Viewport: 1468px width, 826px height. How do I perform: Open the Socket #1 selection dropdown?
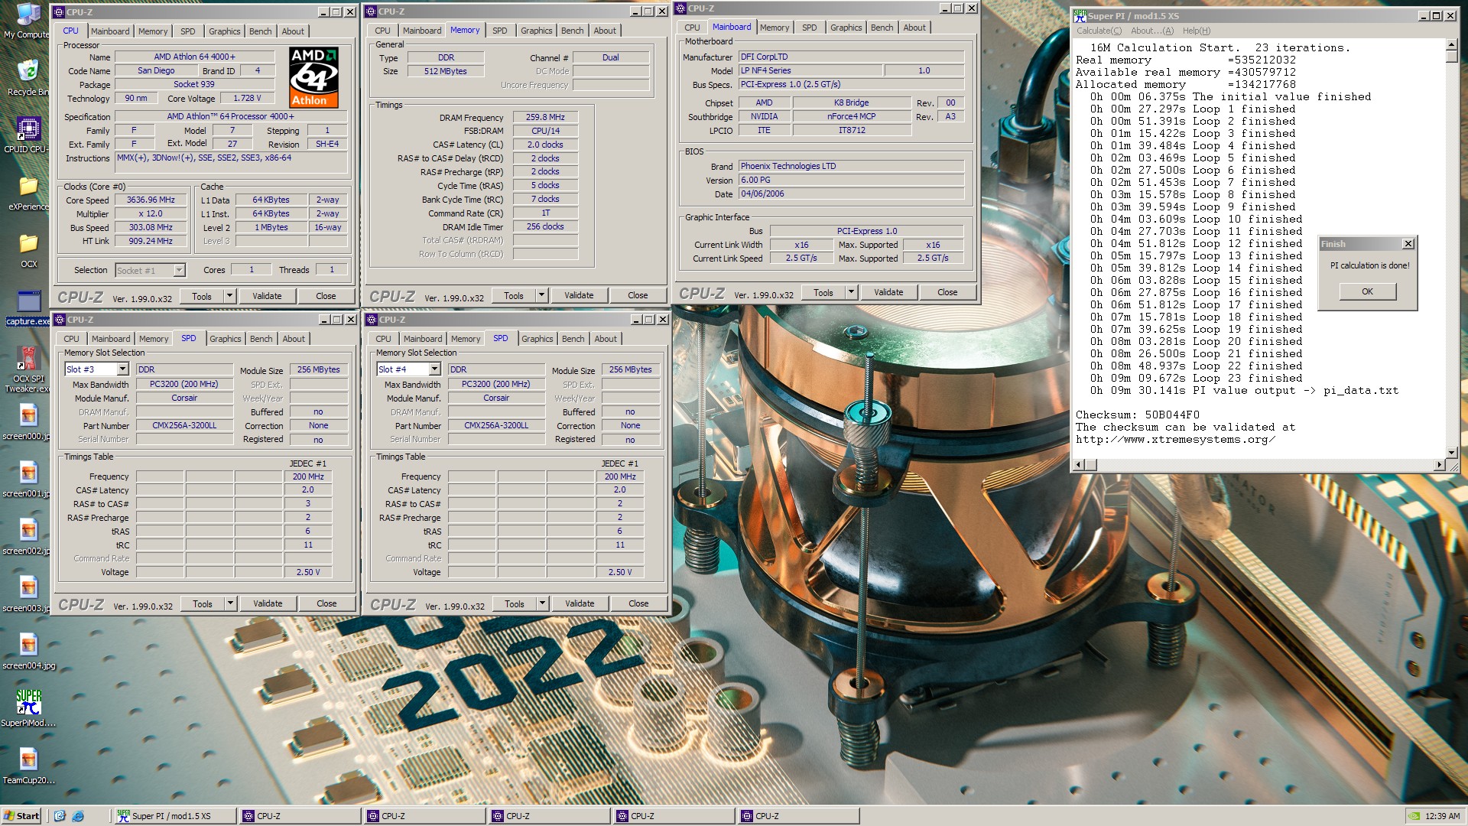(179, 270)
